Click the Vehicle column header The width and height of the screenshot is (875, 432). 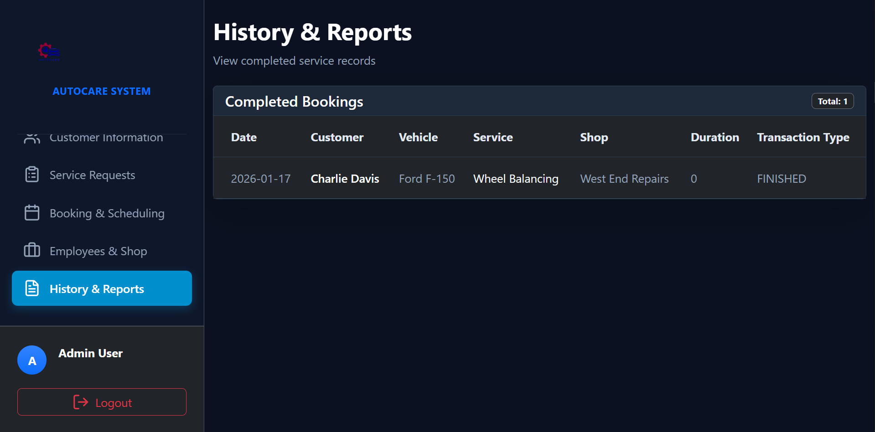click(418, 137)
